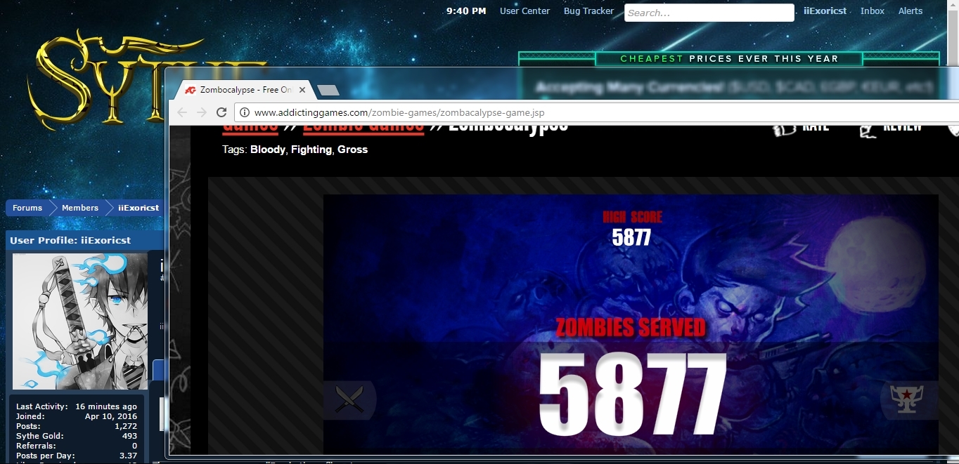Click the browser back arrow
The image size is (959, 464).
(x=182, y=112)
